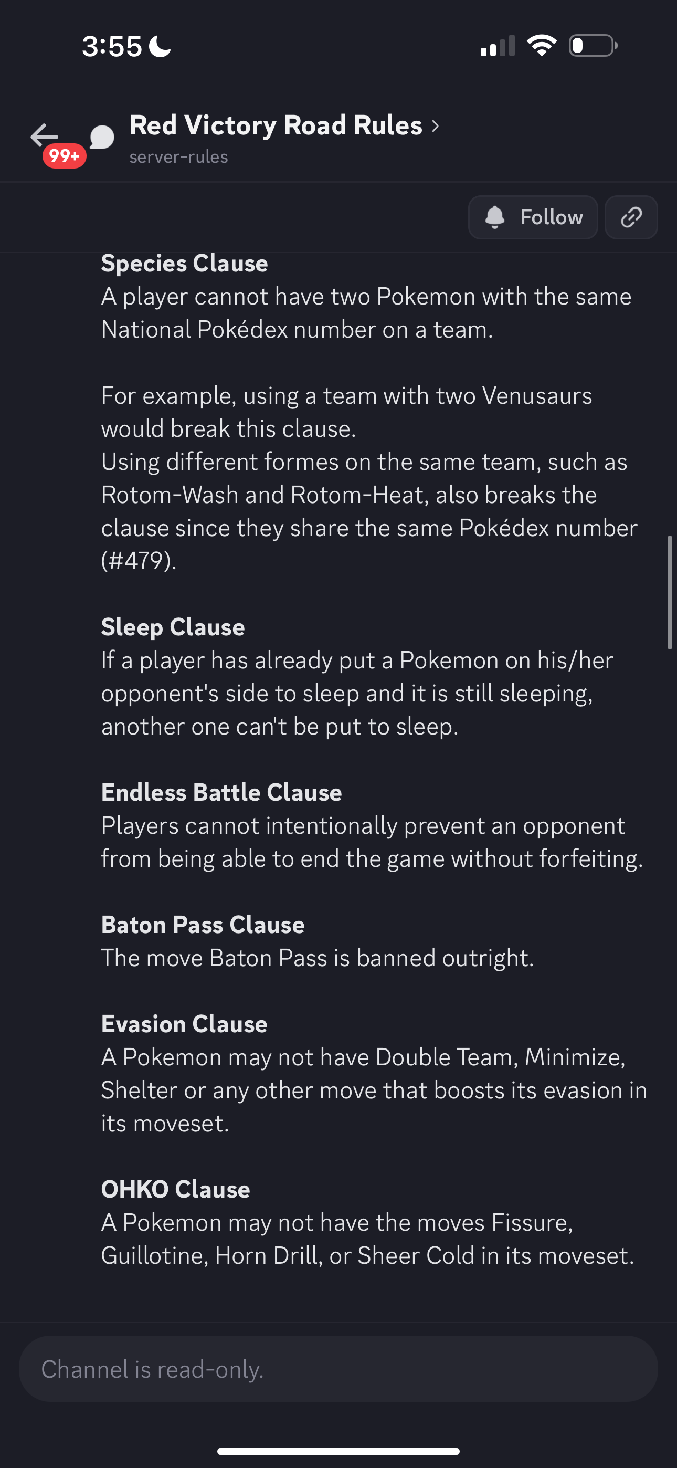This screenshot has height=1468, width=677.
Task: Tap the bell icon in Follow
Action: click(x=495, y=217)
